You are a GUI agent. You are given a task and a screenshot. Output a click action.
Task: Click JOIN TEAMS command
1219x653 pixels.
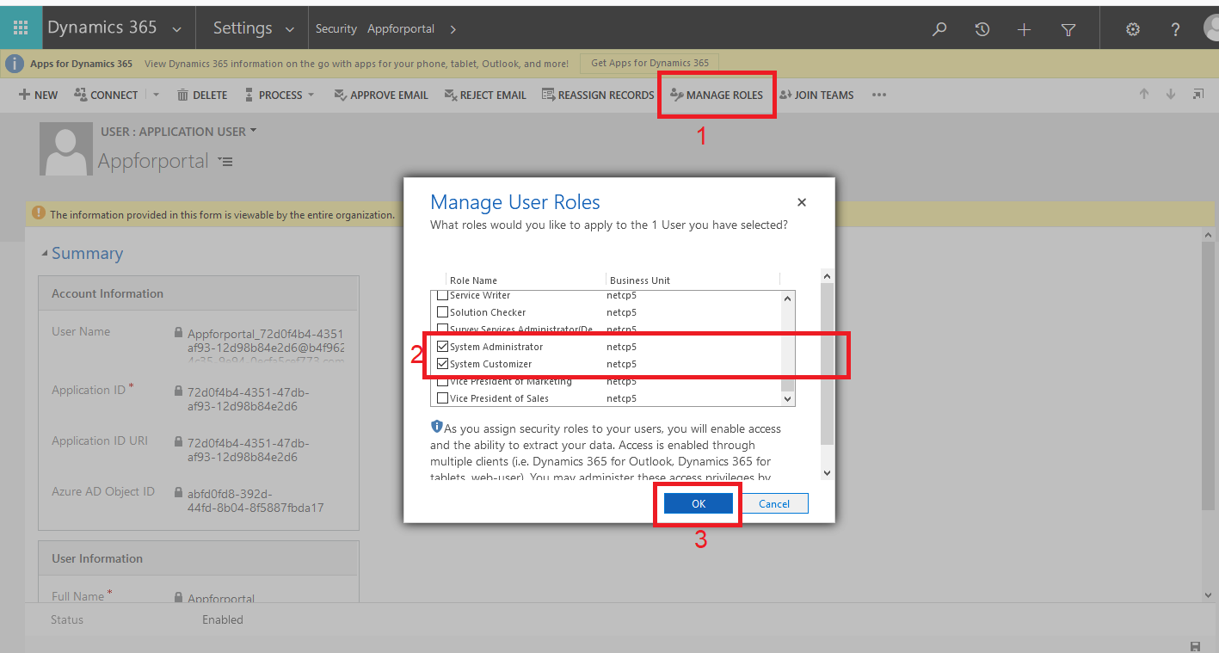[816, 95]
